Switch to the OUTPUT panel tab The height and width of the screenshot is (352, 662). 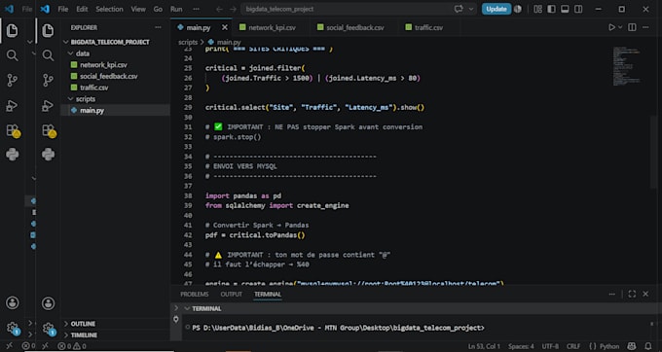(x=232, y=295)
